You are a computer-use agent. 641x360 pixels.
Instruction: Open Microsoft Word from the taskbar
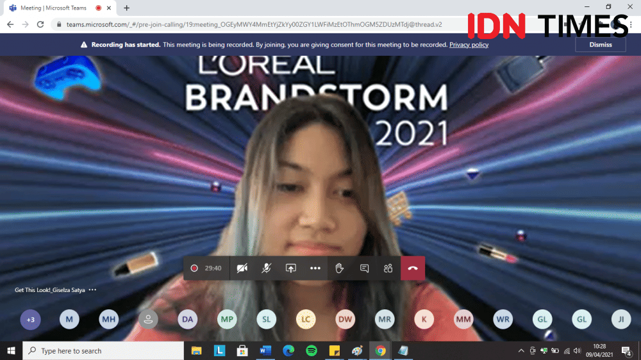click(265, 350)
